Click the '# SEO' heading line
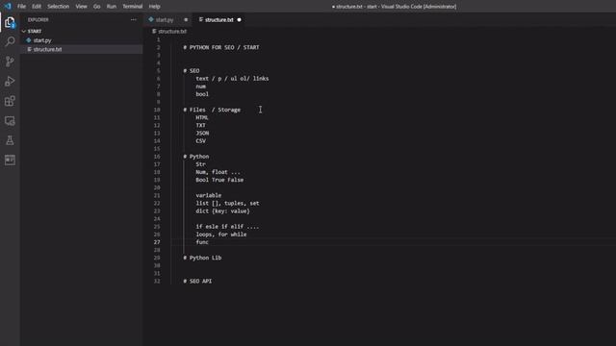This screenshot has width=616, height=346. pos(192,70)
